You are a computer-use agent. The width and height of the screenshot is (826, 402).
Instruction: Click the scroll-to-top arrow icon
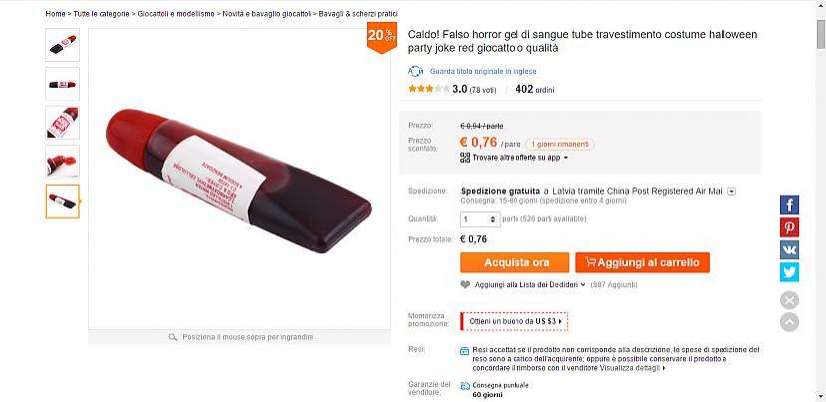[x=789, y=322]
